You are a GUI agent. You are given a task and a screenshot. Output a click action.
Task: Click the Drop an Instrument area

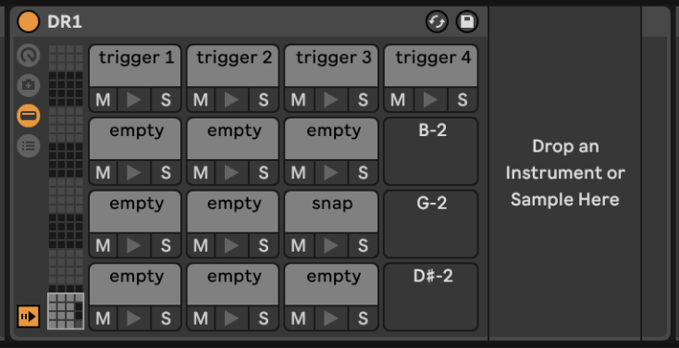point(564,173)
